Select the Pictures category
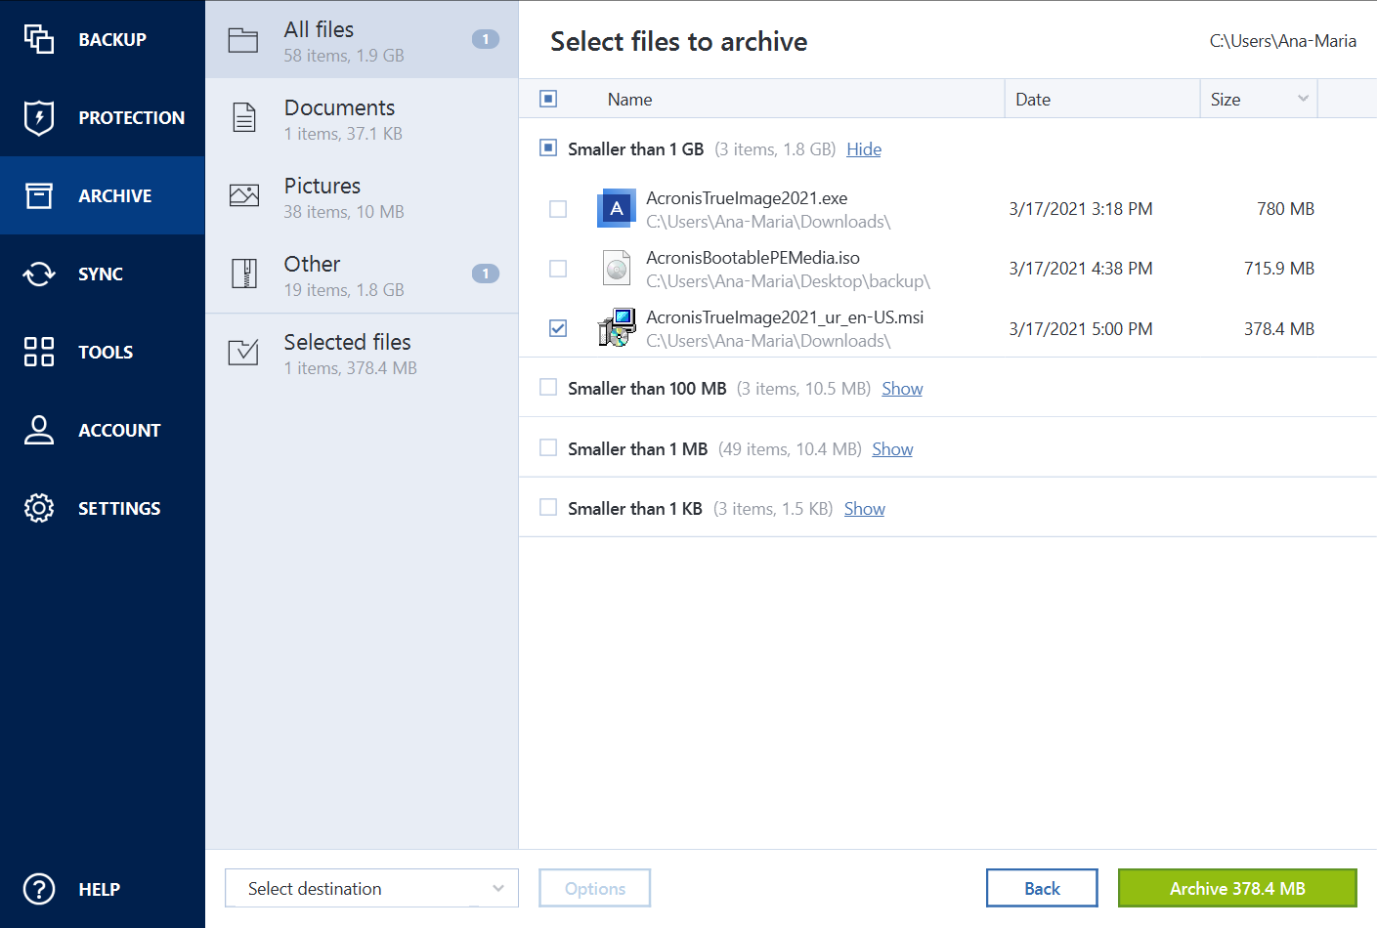The height and width of the screenshot is (928, 1377). coord(362,195)
